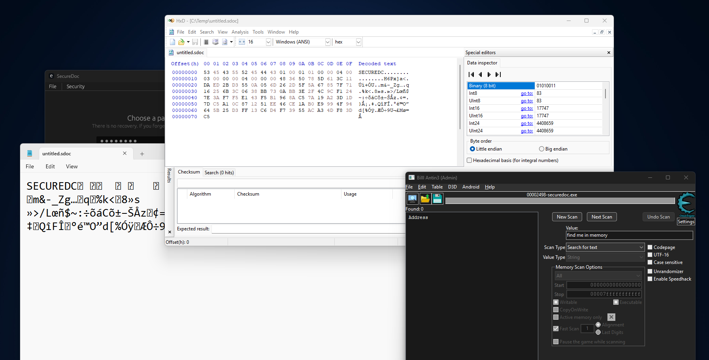Click the Expected result input field
This screenshot has height=360, width=709.
[x=308, y=229]
